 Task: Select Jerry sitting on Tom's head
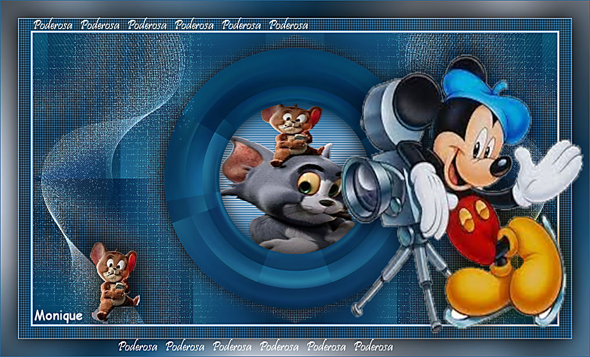click(x=291, y=131)
